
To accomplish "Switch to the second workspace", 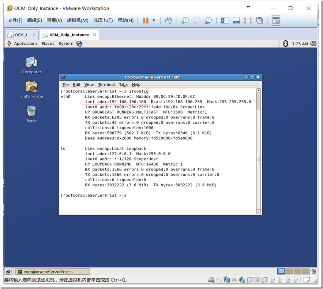I will click(x=289, y=271).
